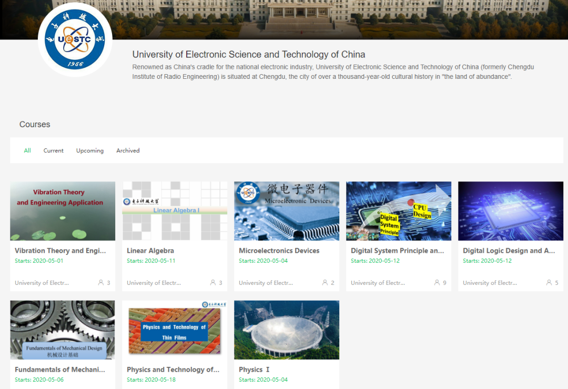Open Fundamentals of Mechanical Design thumbnail
The height and width of the screenshot is (389, 568).
point(63,330)
